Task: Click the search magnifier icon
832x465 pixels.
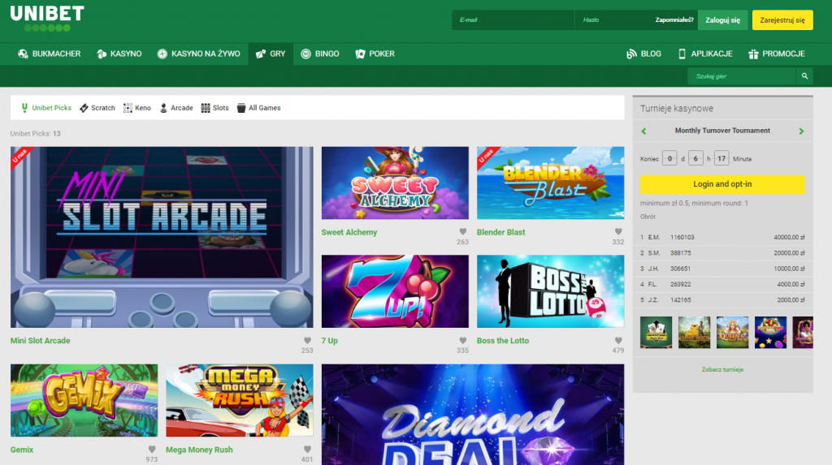Action: tap(804, 76)
